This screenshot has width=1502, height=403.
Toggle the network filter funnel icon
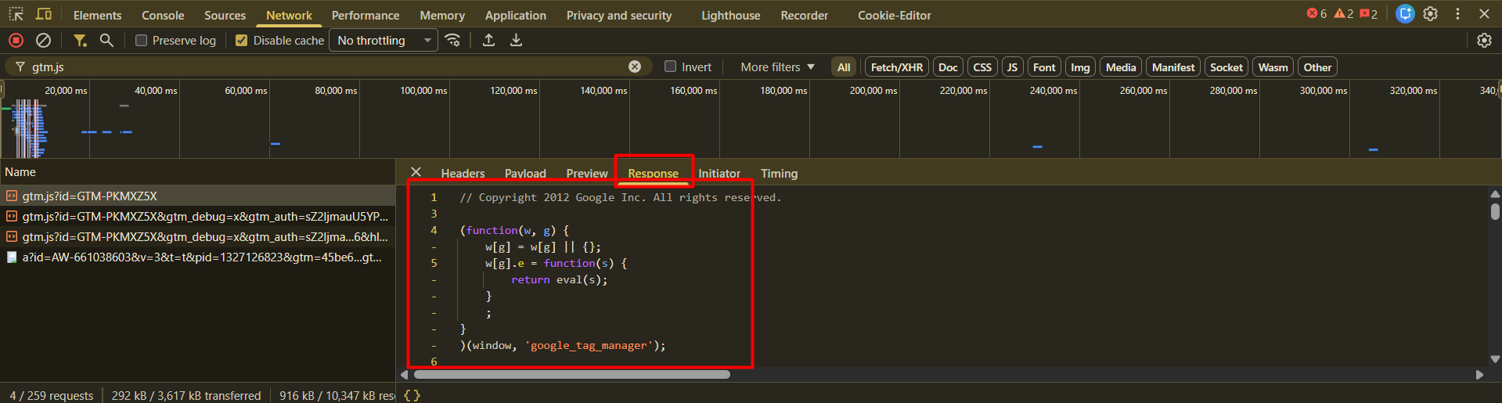tap(80, 40)
